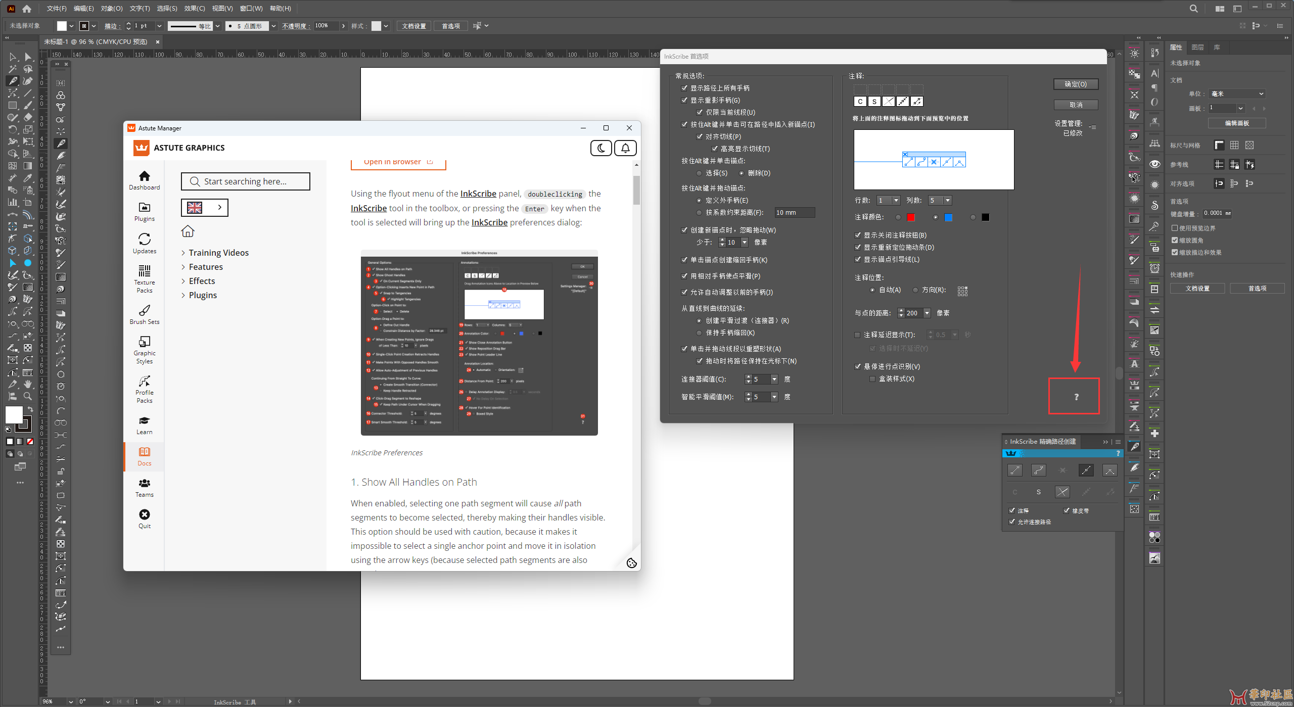Open the Plugins section in Astute Manager sidebar
The width and height of the screenshot is (1294, 707).
[x=144, y=212]
